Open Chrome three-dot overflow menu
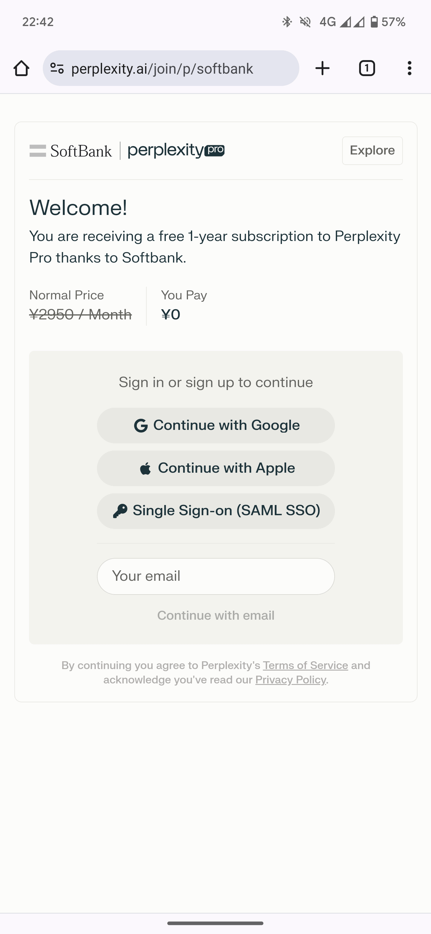 tap(410, 68)
